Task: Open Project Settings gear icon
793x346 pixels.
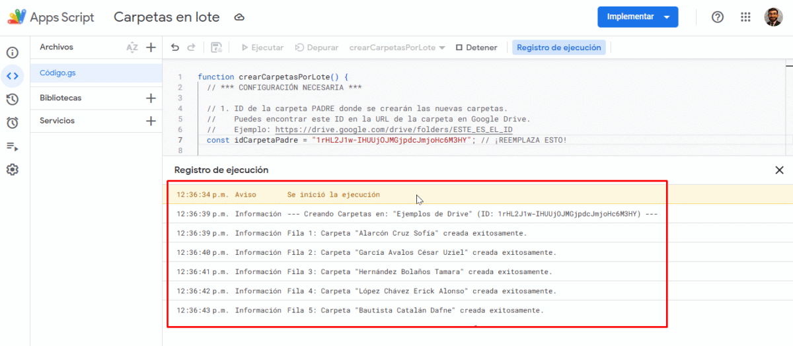Action: [x=12, y=170]
